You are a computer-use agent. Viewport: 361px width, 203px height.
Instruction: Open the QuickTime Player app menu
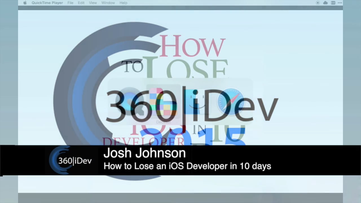[x=47, y=3]
